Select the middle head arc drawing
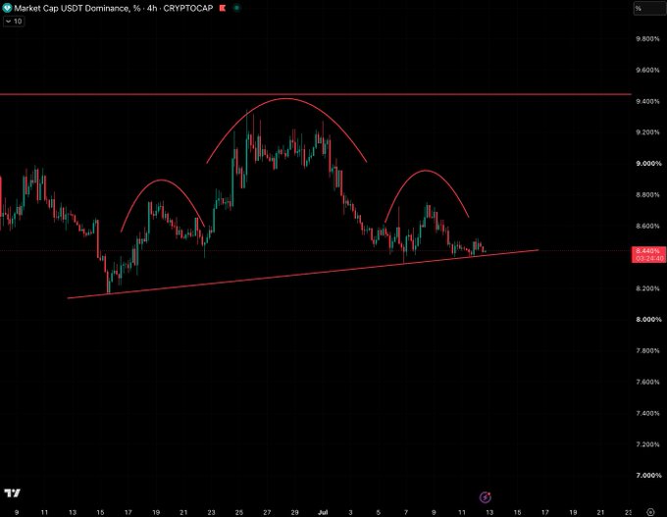 (x=286, y=99)
